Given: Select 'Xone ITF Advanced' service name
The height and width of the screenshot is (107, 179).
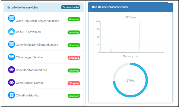Looking at the screenshot, I should coord(28,32).
